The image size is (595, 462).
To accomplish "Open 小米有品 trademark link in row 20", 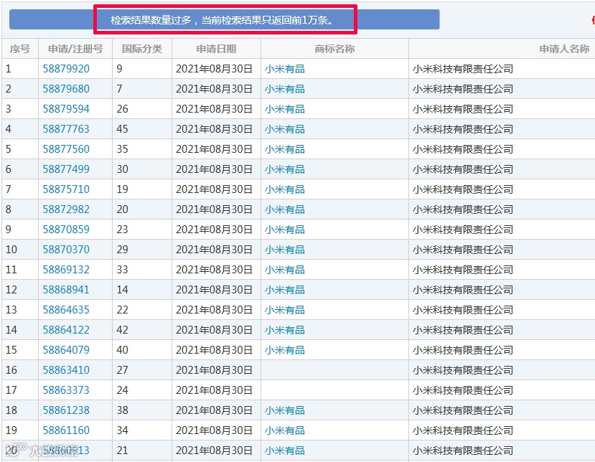I will pyautogui.click(x=285, y=451).
